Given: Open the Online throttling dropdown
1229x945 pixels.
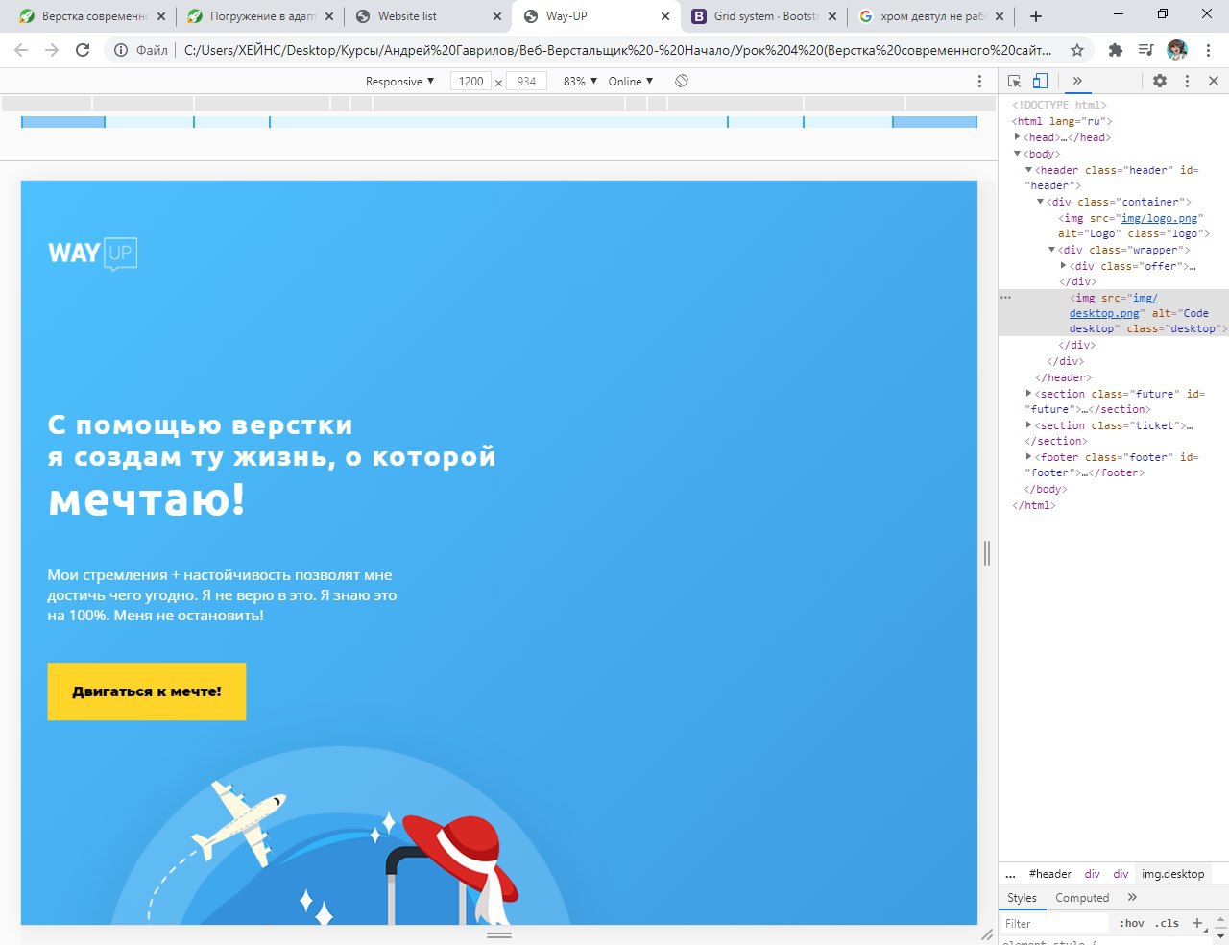Looking at the screenshot, I should point(631,82).
